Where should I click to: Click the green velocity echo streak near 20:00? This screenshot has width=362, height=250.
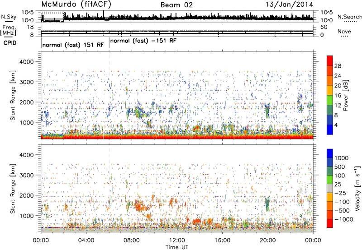click(267, 204)
